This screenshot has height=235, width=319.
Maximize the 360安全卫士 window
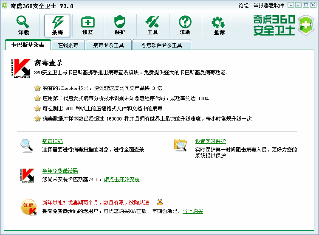[306, 5]
